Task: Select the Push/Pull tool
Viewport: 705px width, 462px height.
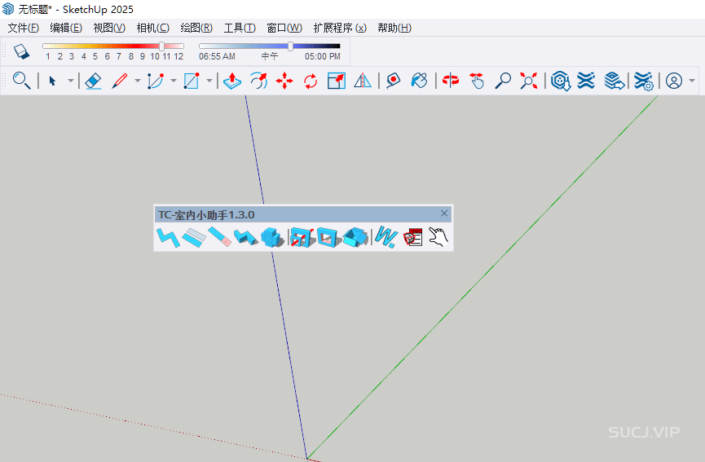Action: [232, 81]
